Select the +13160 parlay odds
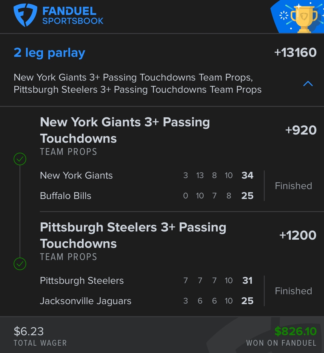Screen dimensions: 324x353 pos(295,53)
